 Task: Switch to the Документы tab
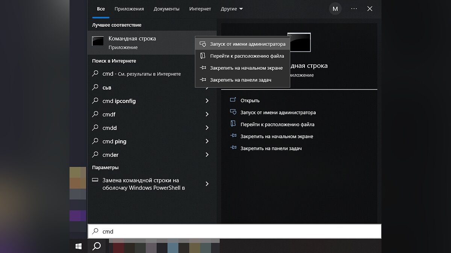166,9
